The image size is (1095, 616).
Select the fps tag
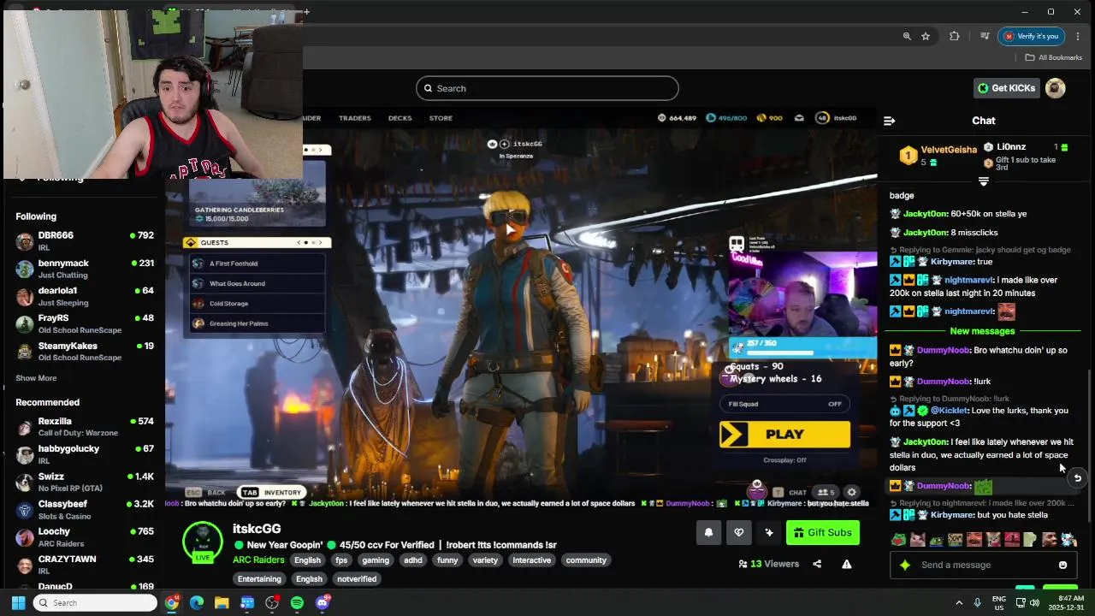pyautogui.click(x=341, y=560)
